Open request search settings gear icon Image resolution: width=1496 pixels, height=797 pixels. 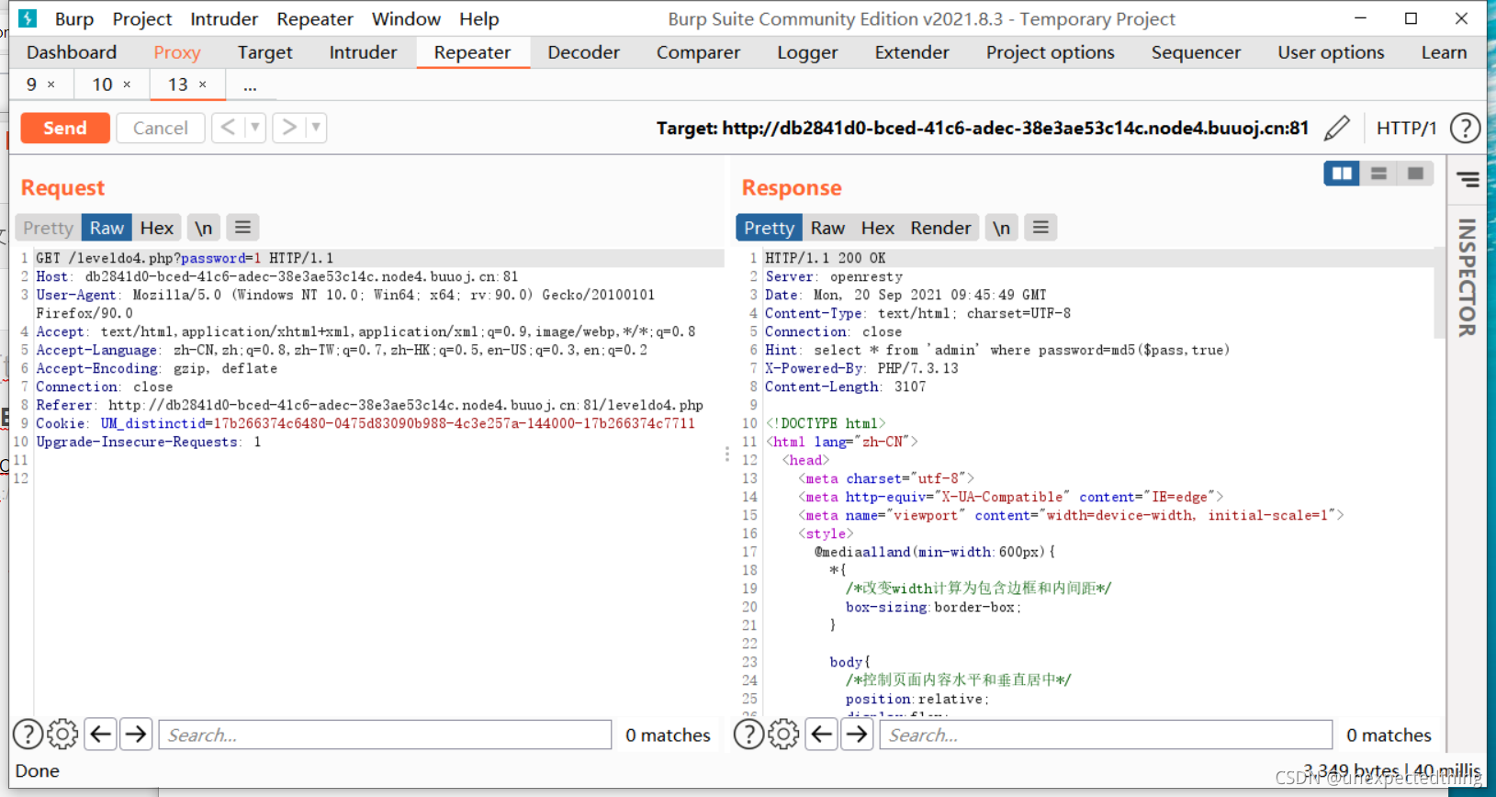[x=62, y=735]
